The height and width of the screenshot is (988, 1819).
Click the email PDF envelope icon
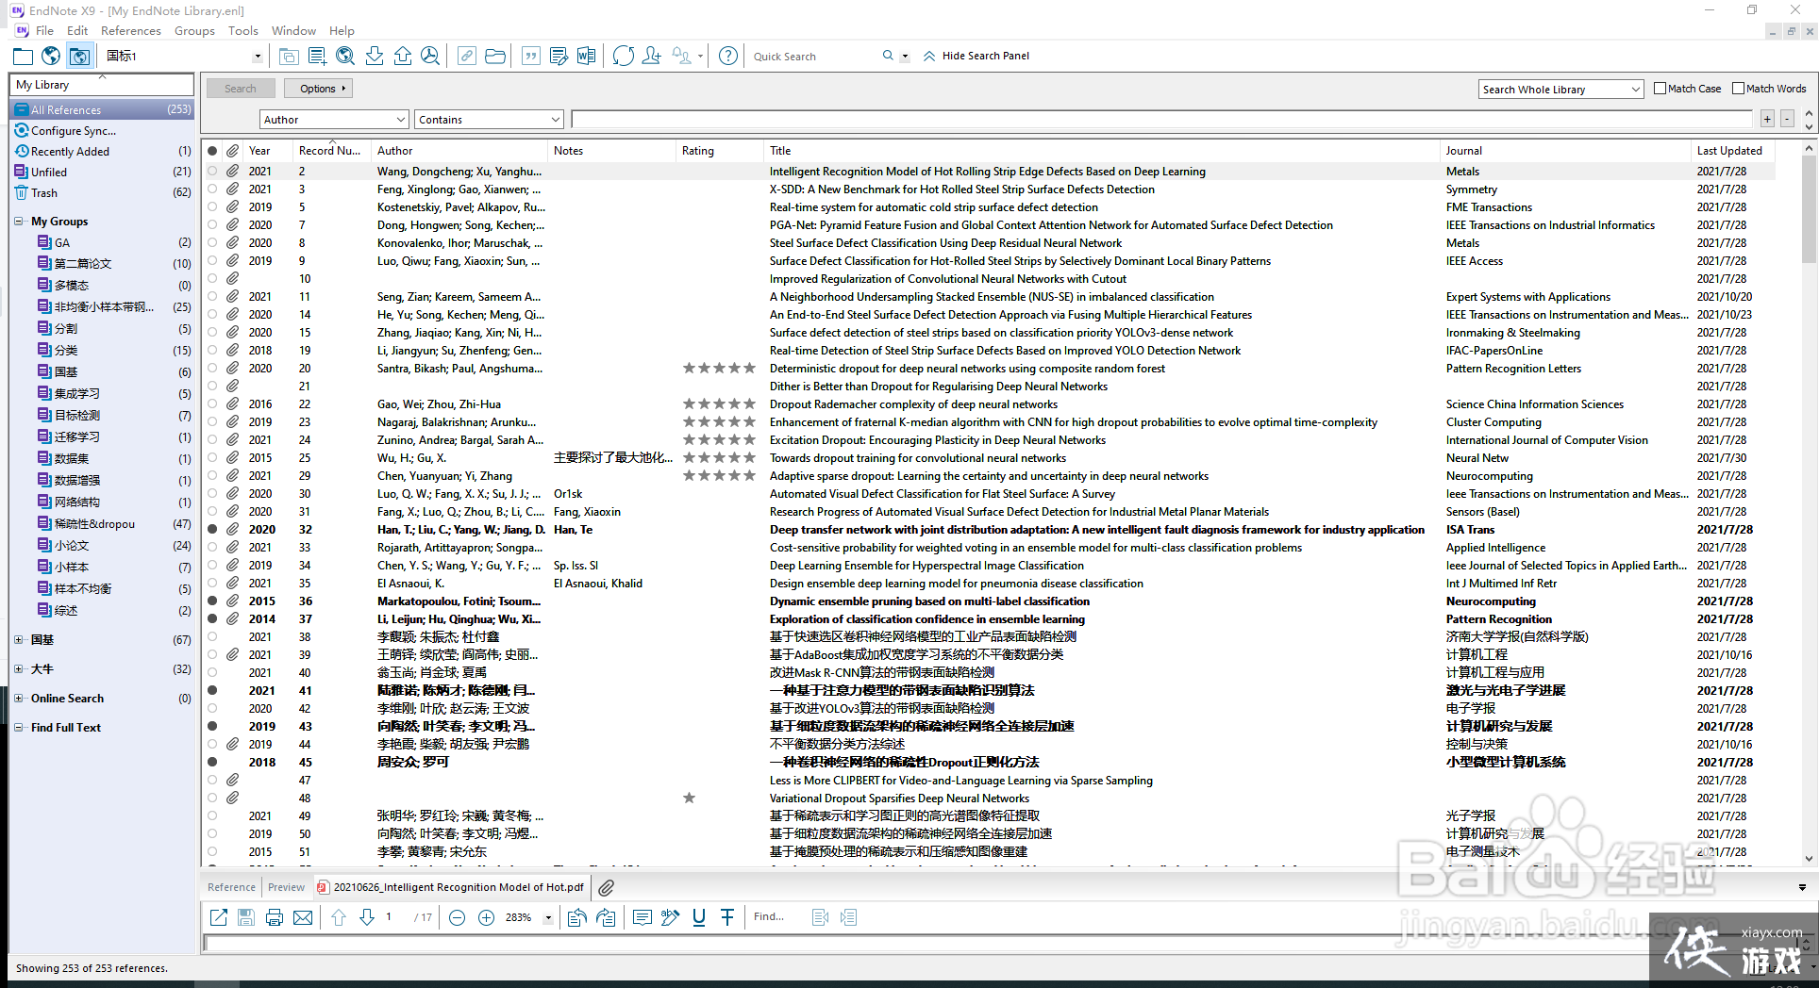tap(303, 917)
